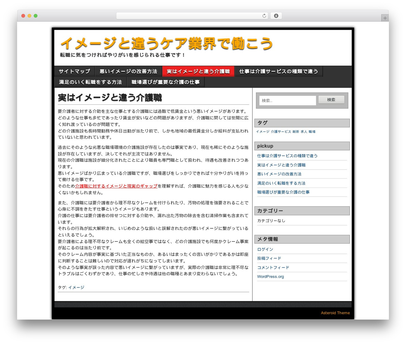Click the イメージ tag below the article
This screenshot has height=344, width=406.
(x=76, y=288)
